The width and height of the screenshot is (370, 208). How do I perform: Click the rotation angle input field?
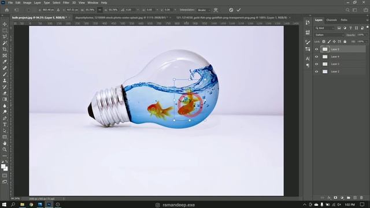tap(130, 10)
